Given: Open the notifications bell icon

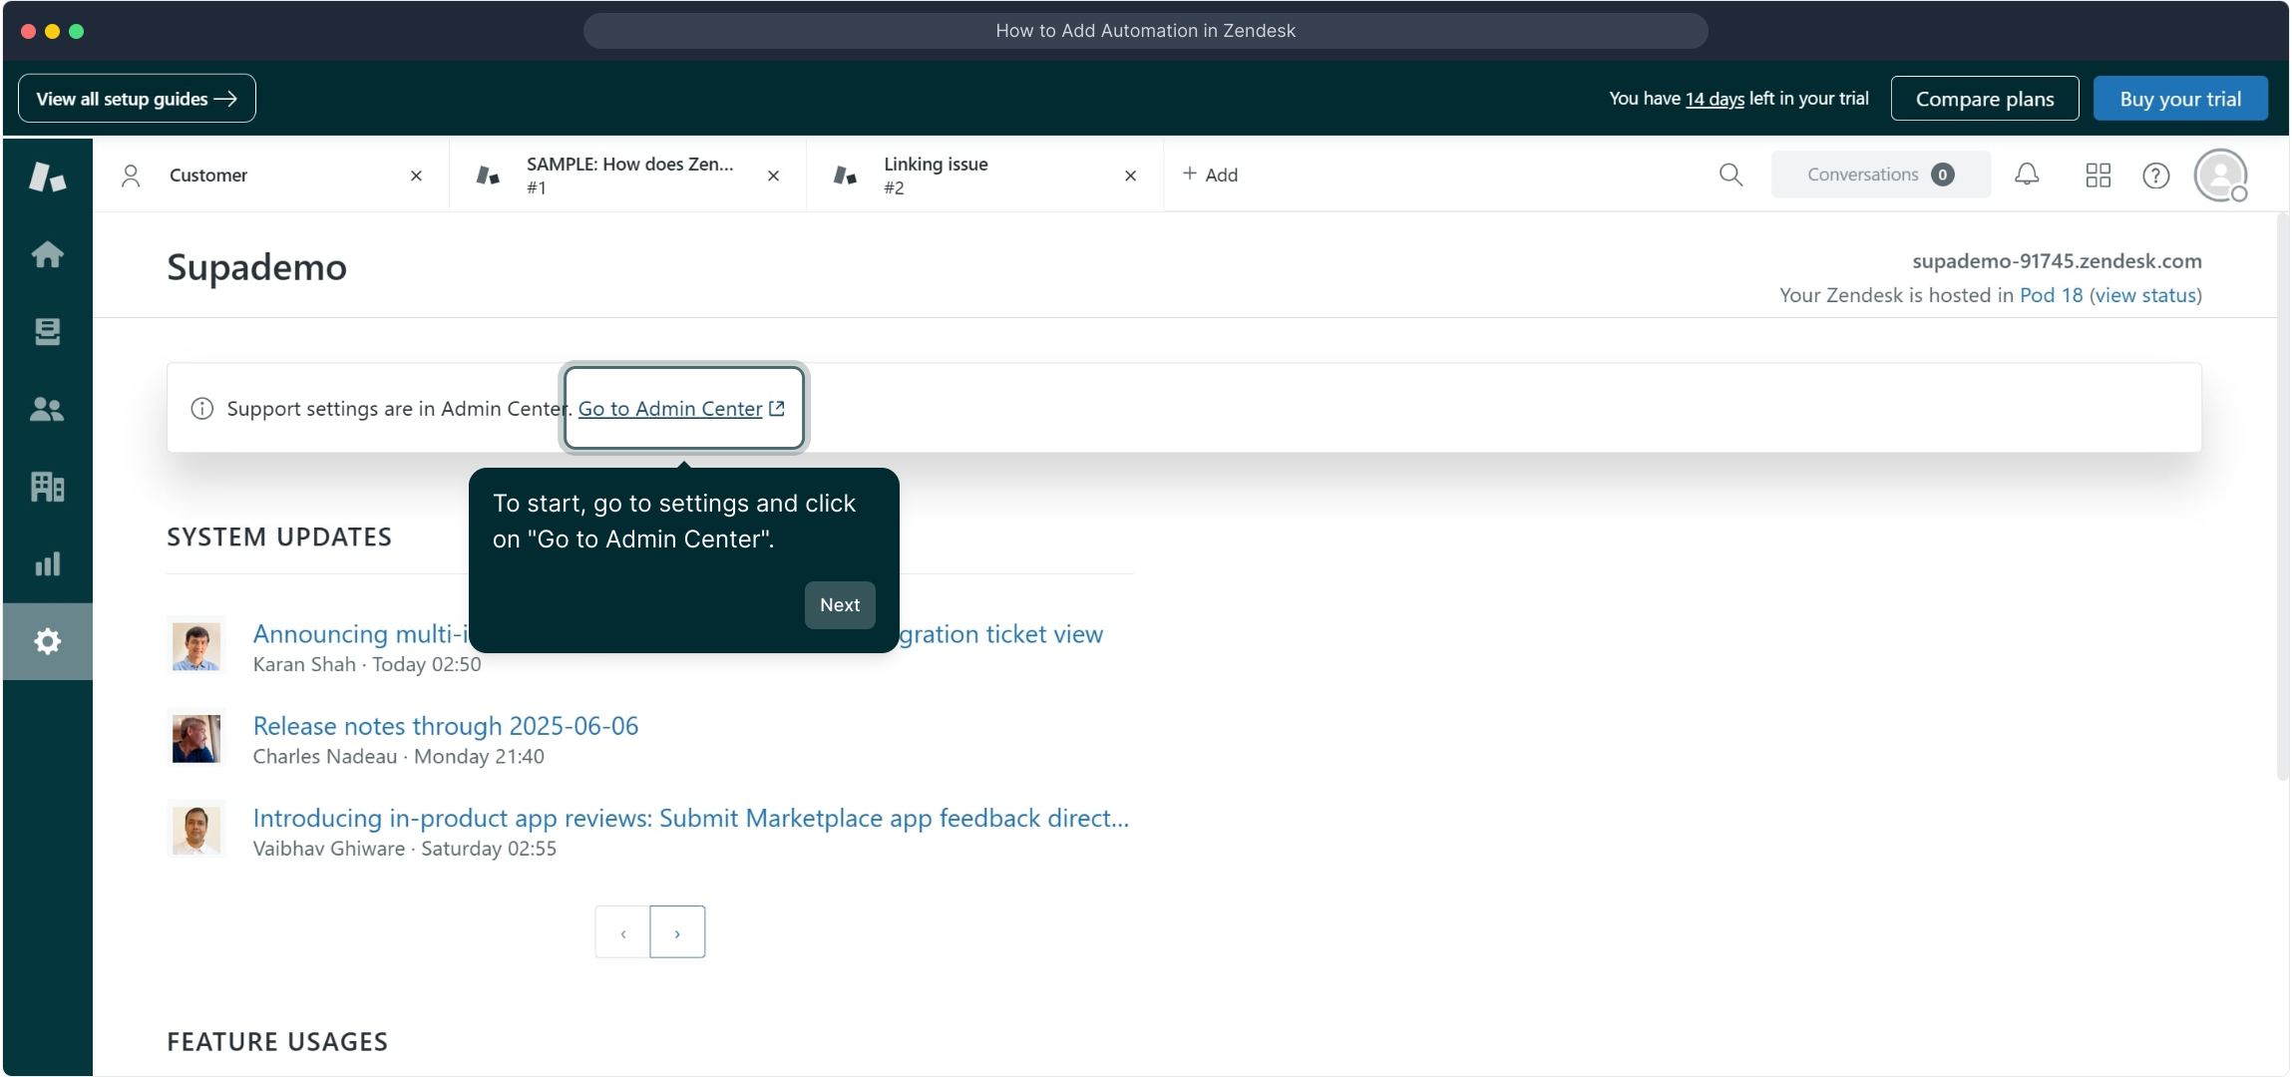Looking at the screenshot, I should [2026, 175].
